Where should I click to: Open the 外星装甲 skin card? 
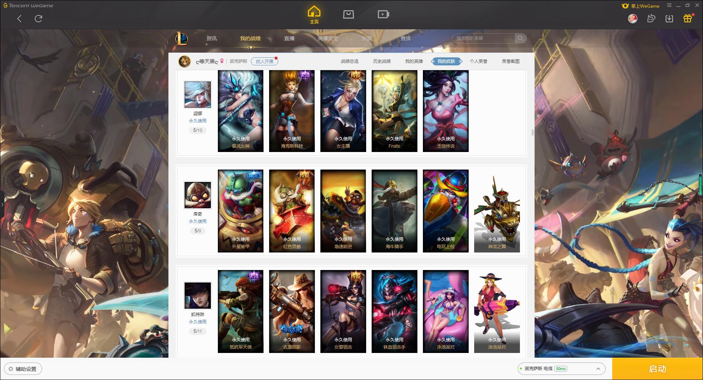coord(241,211)
